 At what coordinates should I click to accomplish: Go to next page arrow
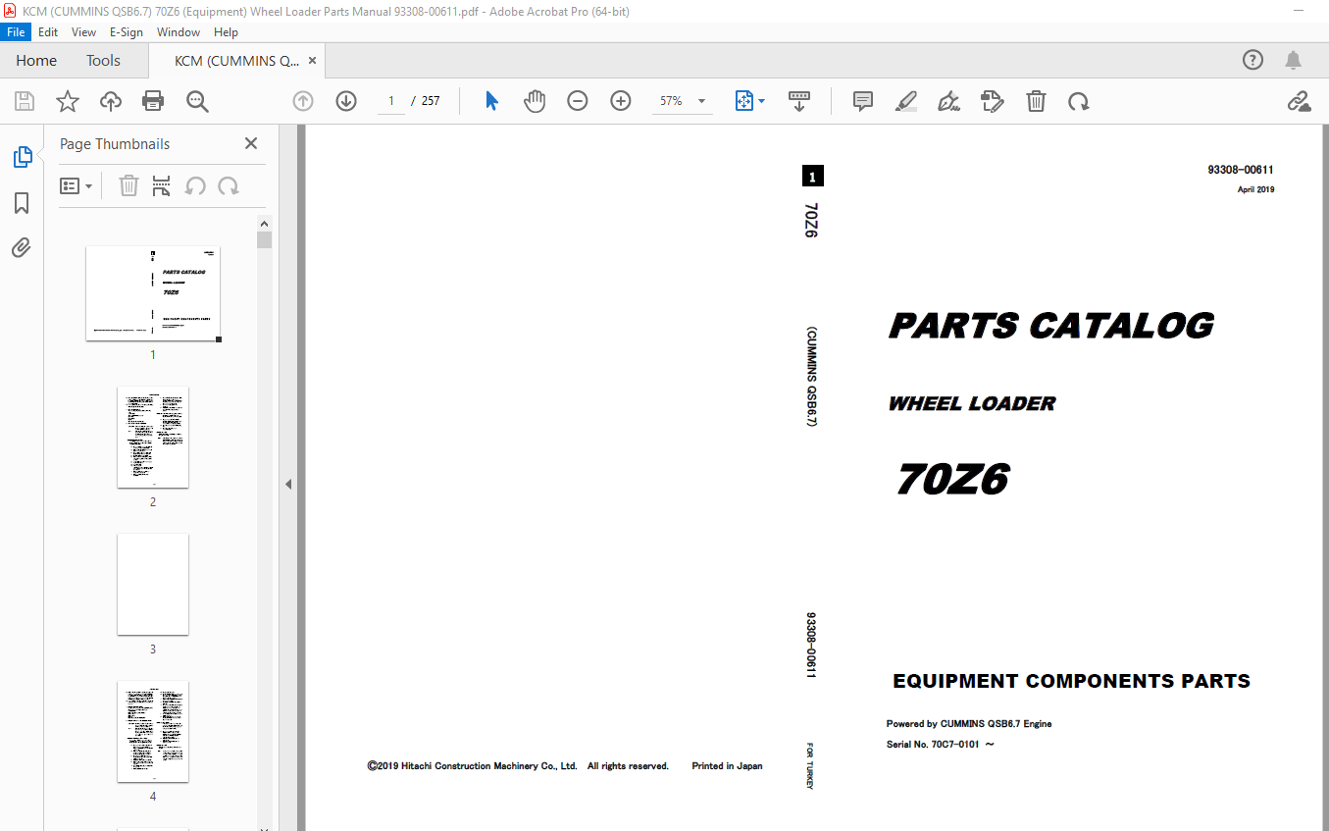(x=346, y=101)
